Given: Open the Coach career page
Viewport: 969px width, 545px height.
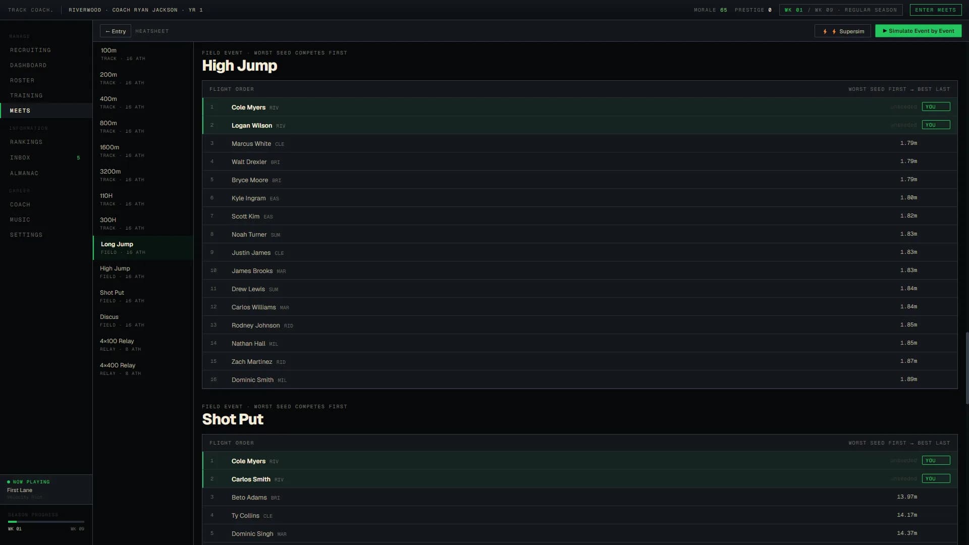Looking at the screenshot, I should [x=46, y=205].
